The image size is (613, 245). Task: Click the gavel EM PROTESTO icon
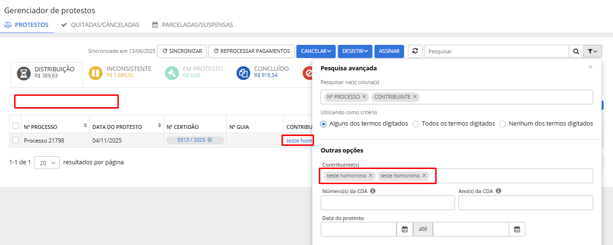172,73
